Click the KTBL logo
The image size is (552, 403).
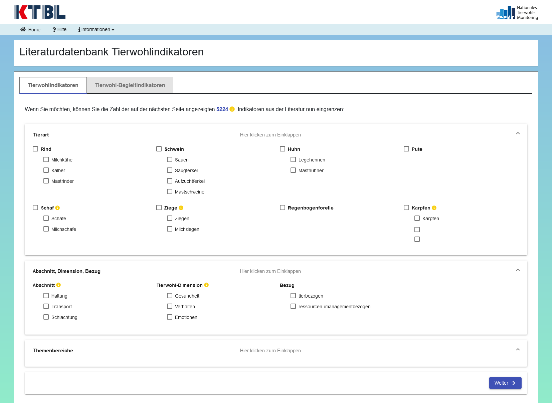tap(39, 12)
